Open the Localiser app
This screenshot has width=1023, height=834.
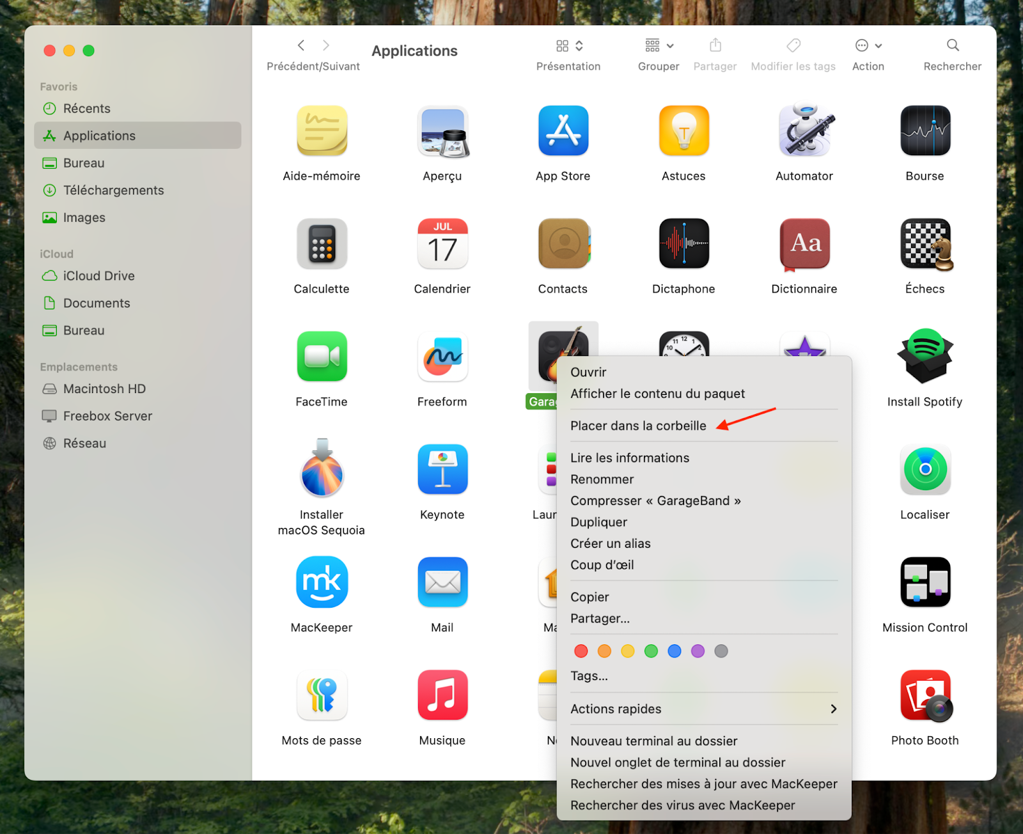(925, 470)
